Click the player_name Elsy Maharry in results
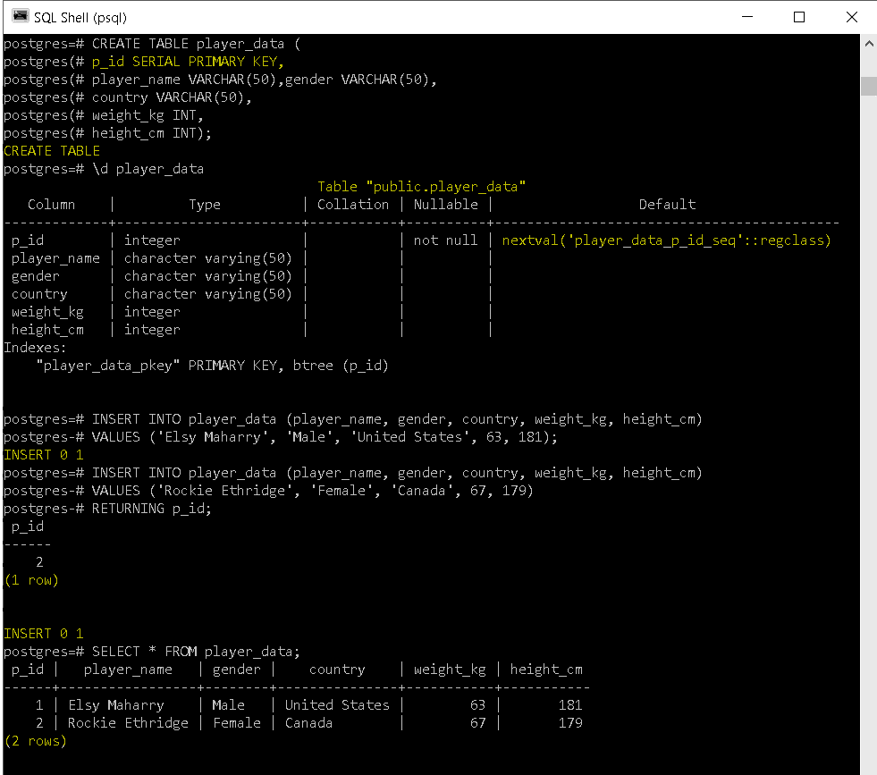 pyautogui.click(x=116, y=704)
